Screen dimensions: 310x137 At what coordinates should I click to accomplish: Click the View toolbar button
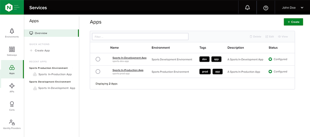283,37
